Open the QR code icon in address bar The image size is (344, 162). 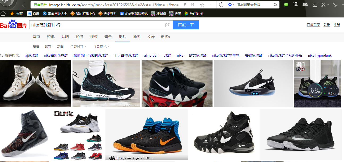click(192, 5)
